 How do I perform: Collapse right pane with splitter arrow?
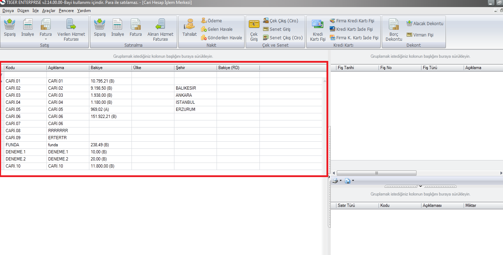[x=330, y=176]
